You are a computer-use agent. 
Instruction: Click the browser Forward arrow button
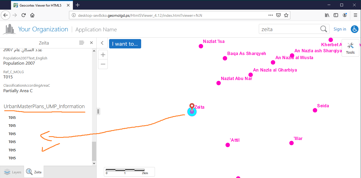[15, 15]
